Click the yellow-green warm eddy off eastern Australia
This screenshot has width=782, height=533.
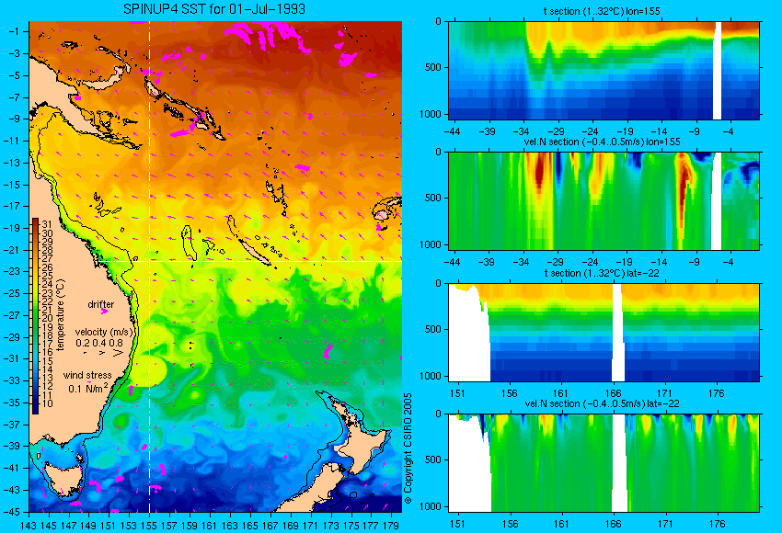coord(151,371)
